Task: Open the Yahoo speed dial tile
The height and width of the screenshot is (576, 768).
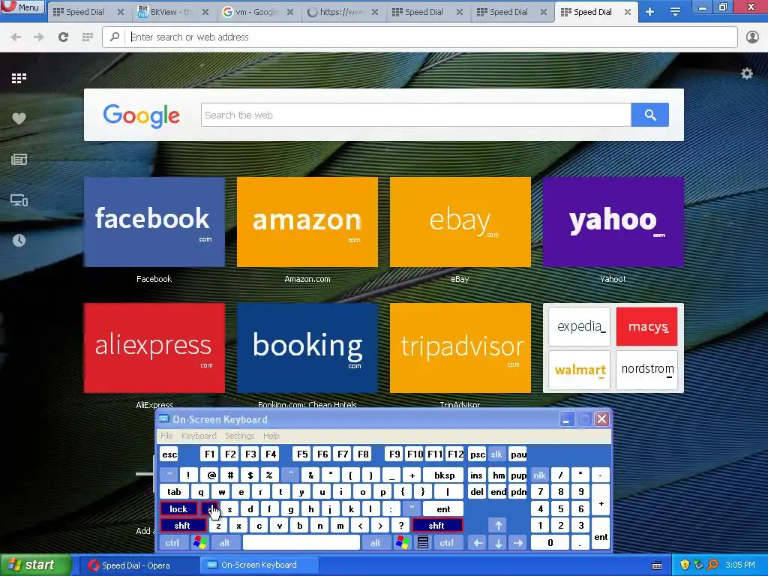Action: pyautogui.click(x=613, y=222)
